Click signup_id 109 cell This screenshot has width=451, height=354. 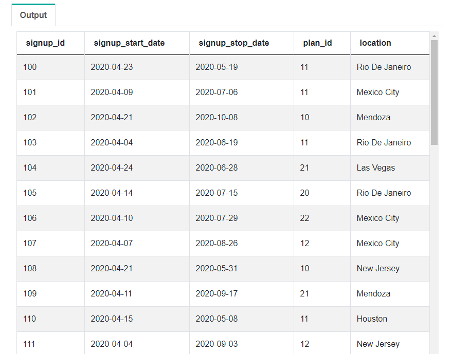pos(50,294)
